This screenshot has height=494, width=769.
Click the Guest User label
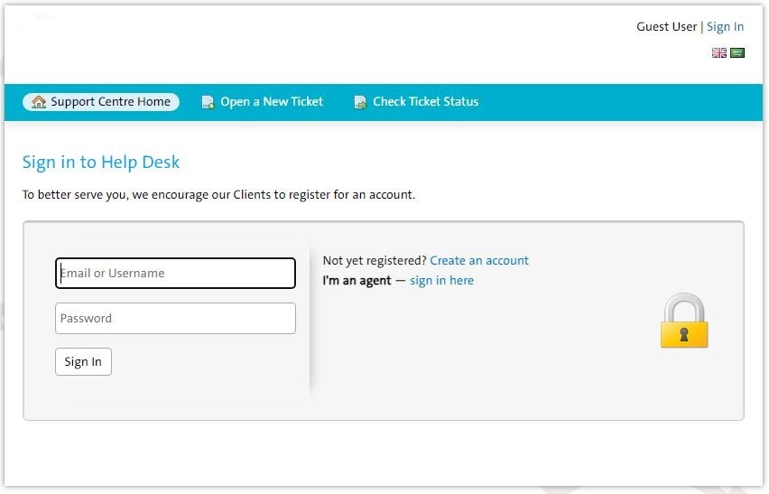tap(666, 26)
